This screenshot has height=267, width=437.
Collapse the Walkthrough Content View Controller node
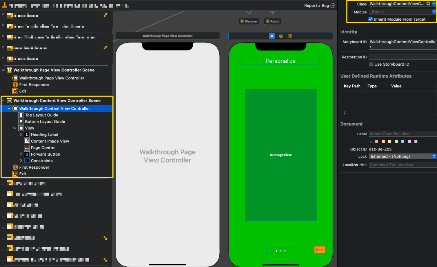(8, 108)
